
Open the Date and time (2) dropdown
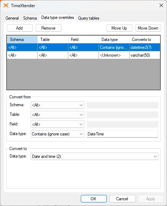(x=94, y=156)
